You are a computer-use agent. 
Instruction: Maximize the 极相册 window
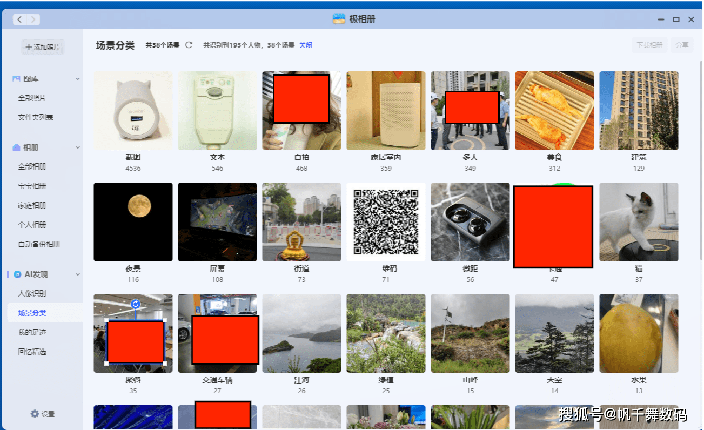click(675, 19)
